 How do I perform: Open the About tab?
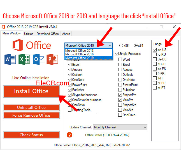(x=66, y=34)
